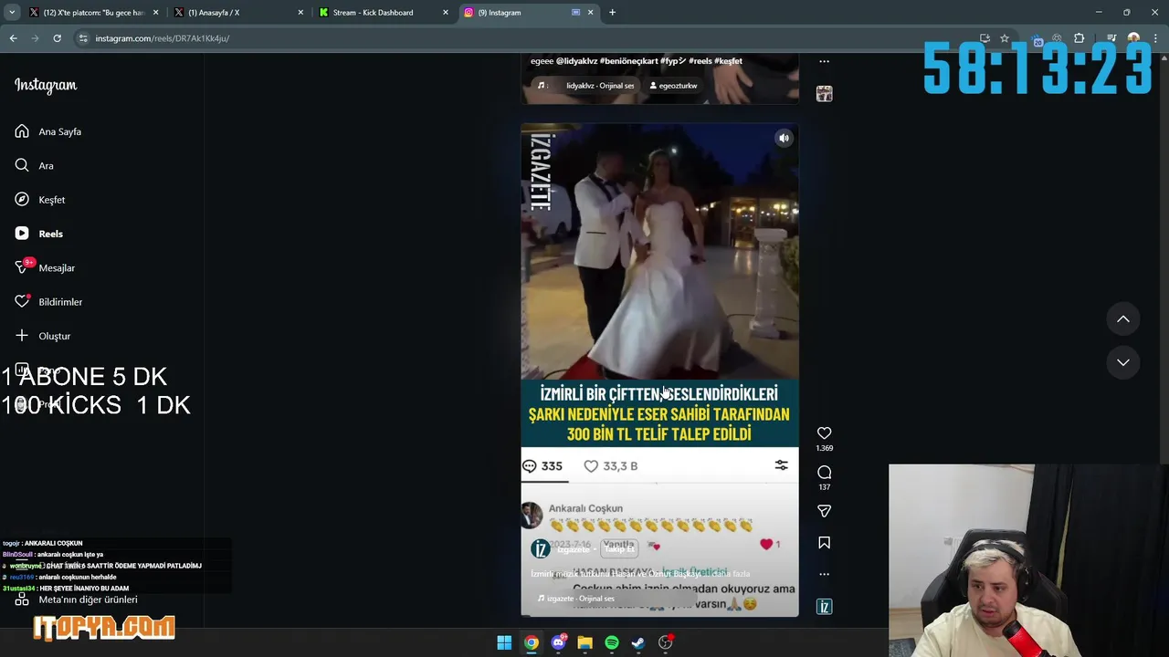Select Reels in sidebar

click(x=39, y=234)
